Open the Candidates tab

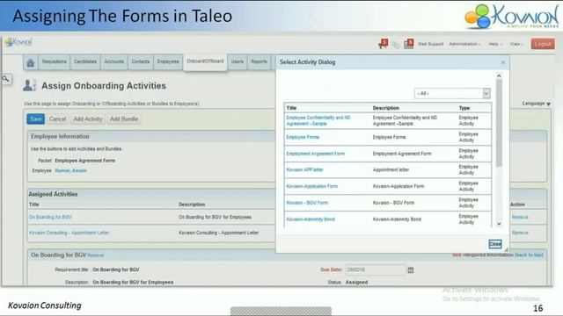[x=85, y=62]
